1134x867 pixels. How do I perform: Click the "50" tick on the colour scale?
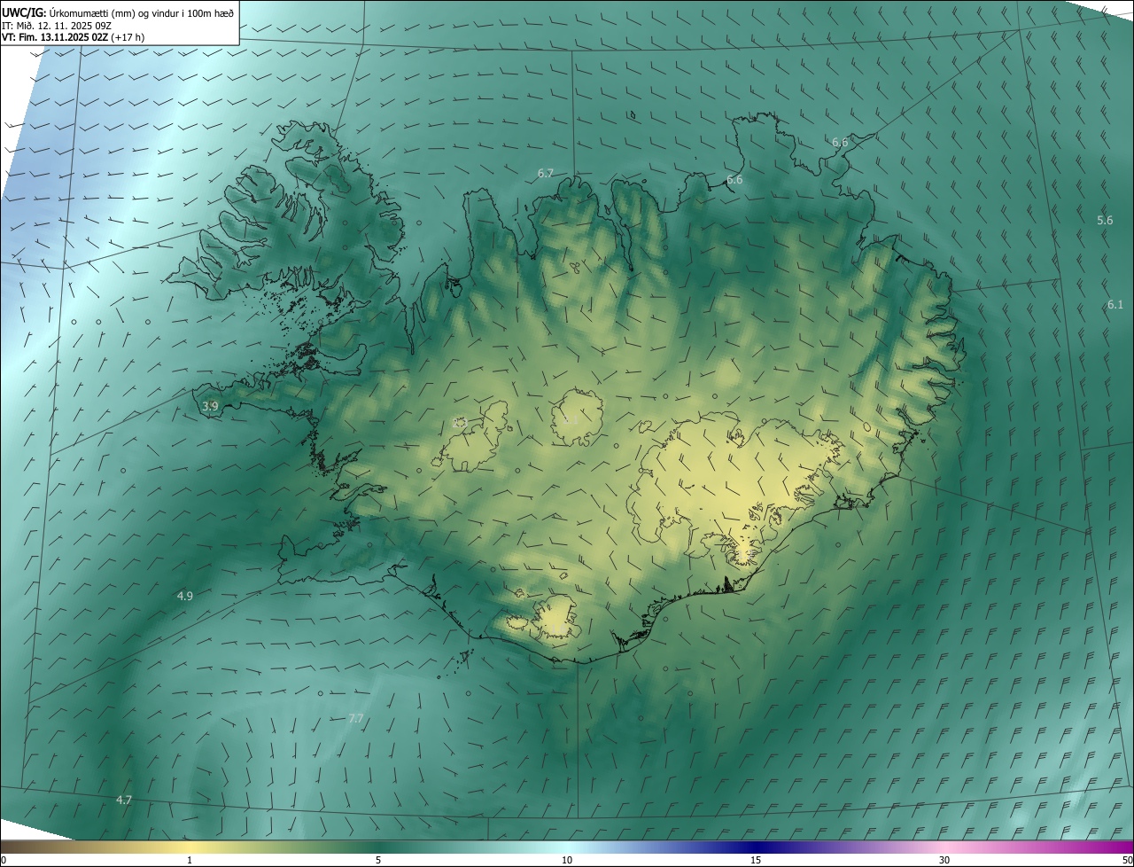[x=1127, y=861]
